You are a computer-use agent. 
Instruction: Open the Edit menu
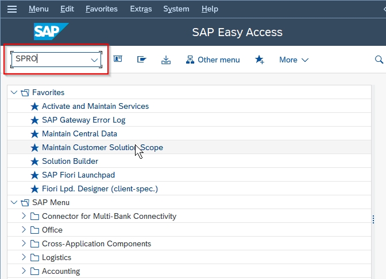click(x=67, y=9)
